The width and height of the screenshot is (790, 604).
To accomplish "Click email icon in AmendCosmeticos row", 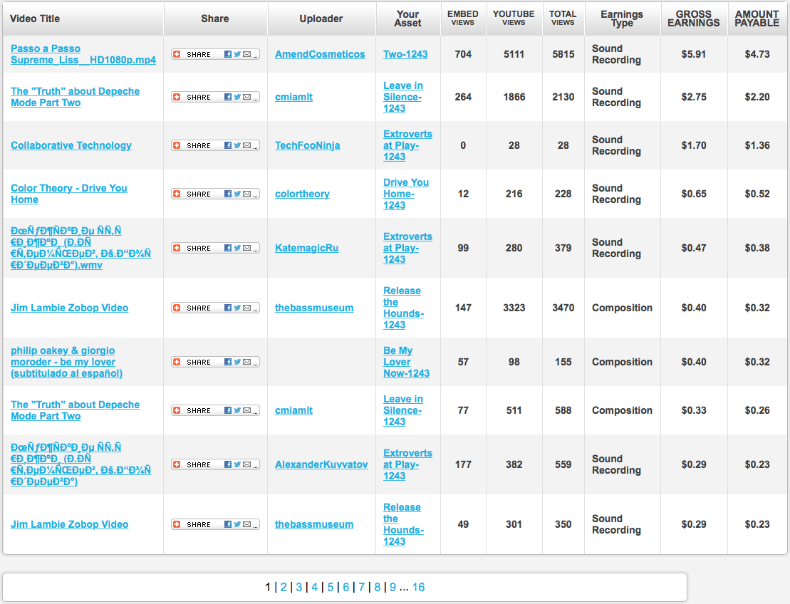I will tap(246, 54).
